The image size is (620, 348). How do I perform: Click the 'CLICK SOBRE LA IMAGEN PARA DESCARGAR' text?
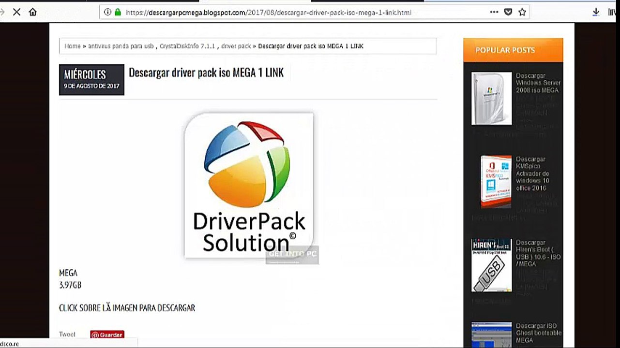127,307
